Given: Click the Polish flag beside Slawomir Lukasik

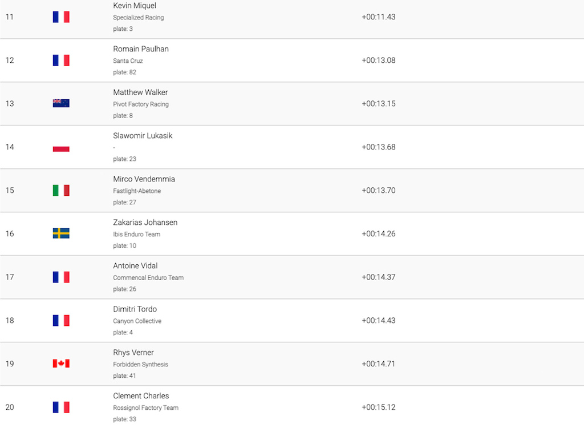Looking at the screenshot, I should 61,147.
